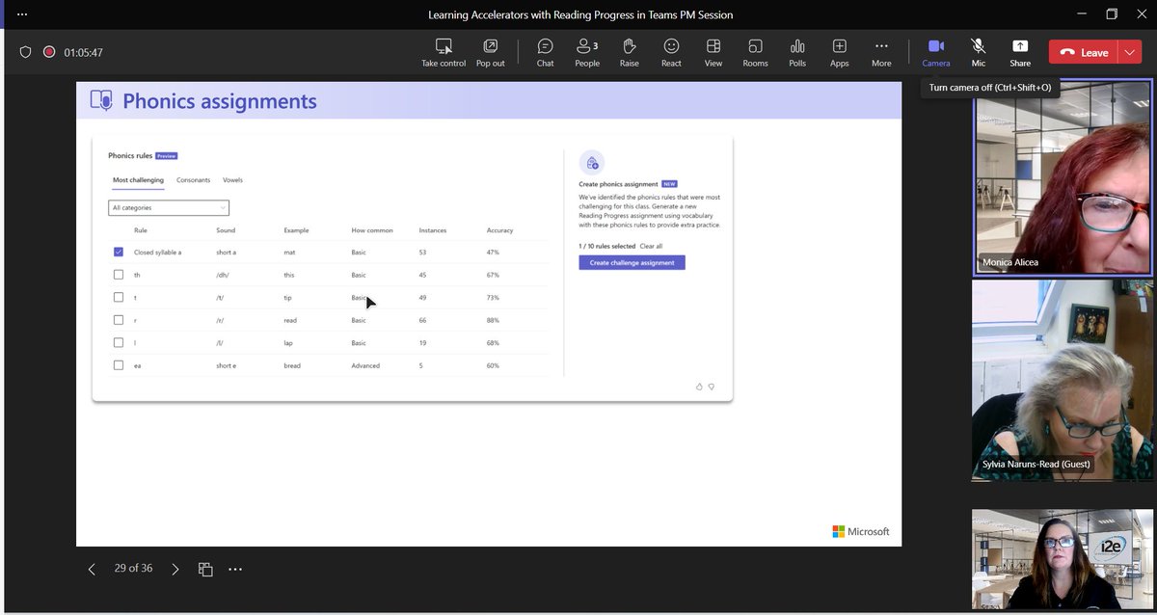Check the r rule checkbox

pyautogui.click(x=118, y=320)
